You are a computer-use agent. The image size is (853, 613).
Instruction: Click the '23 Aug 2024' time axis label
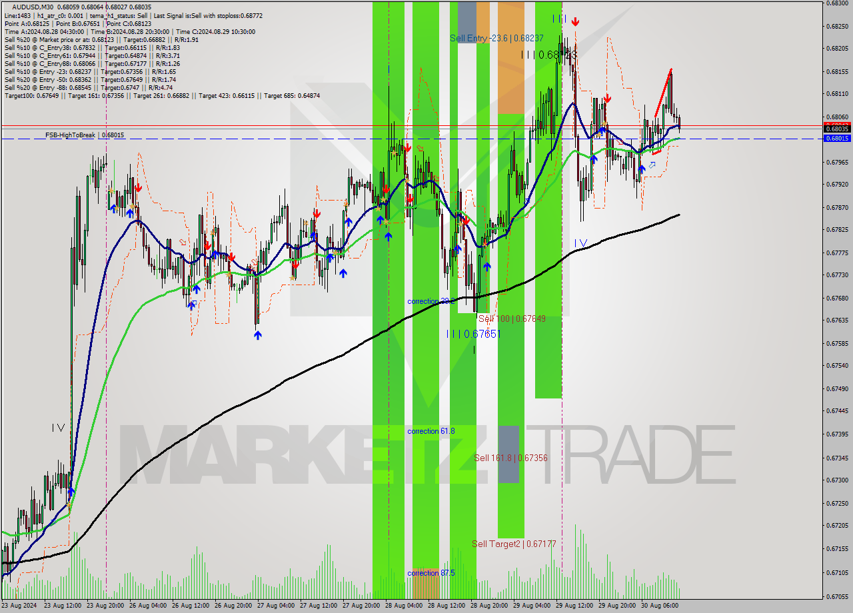20,606
